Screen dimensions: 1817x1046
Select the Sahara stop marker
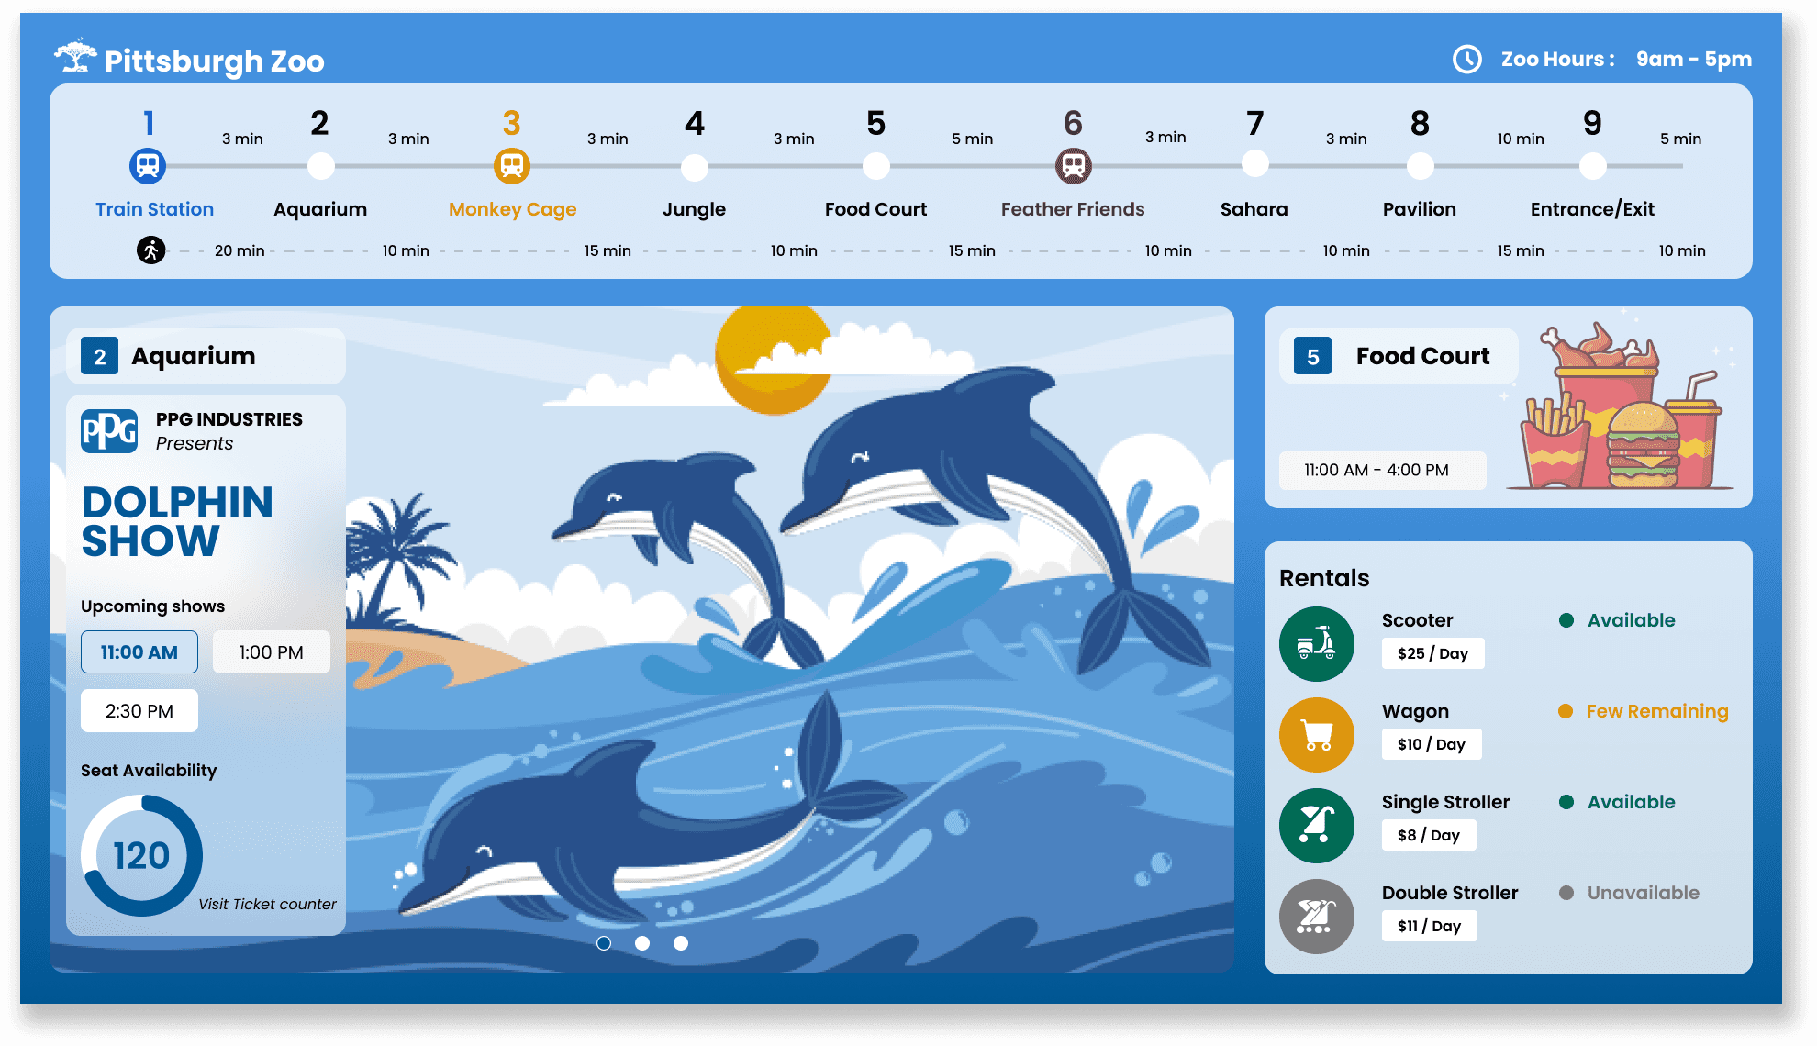1254,165
